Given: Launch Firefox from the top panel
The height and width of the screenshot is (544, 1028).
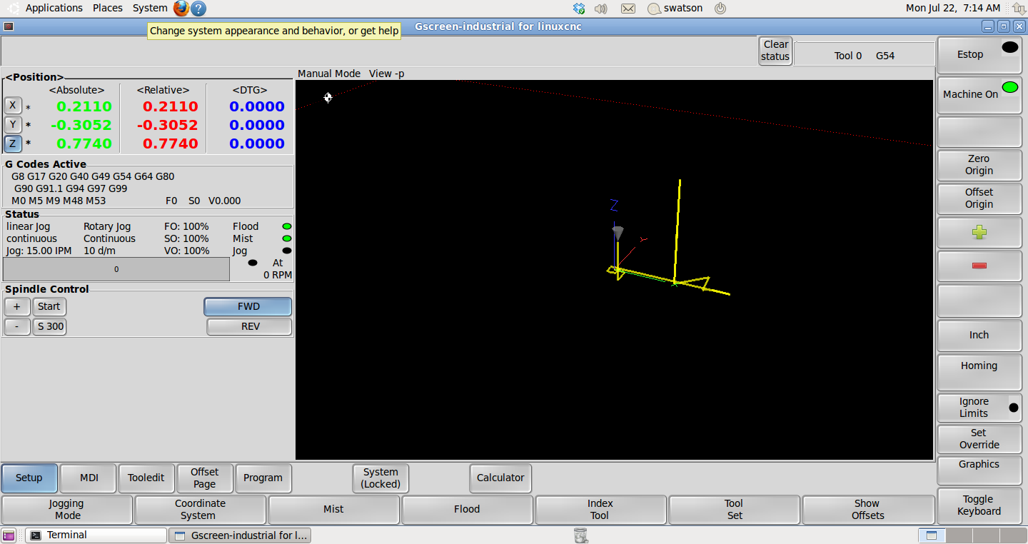Looking at the screenshot, I should coord(181,9).
